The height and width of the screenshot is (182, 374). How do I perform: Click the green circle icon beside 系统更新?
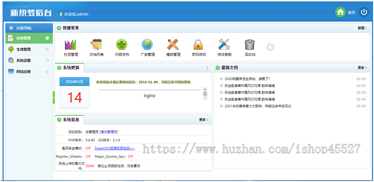pos(59,68)
